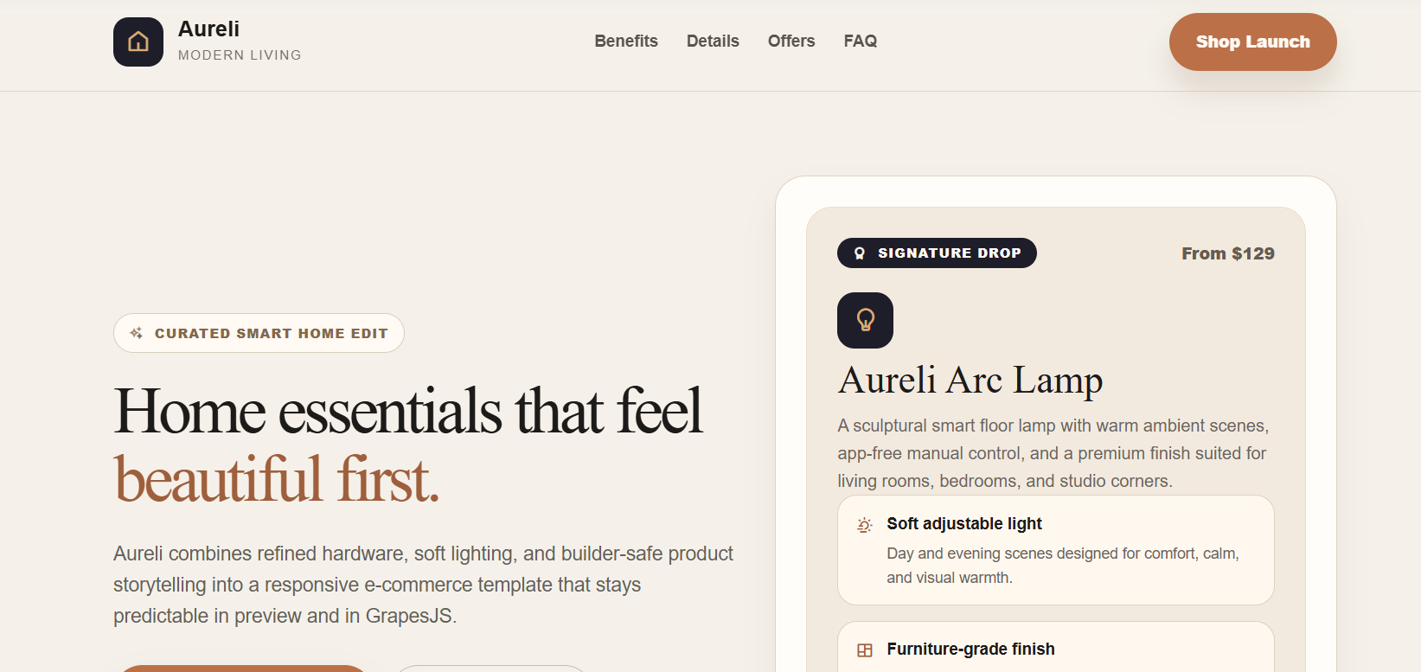Viewport: 1421px width, 672px height.
Task: Click the bulb icon inside the Signature Drop pill
Action: [x=858, y=253]
